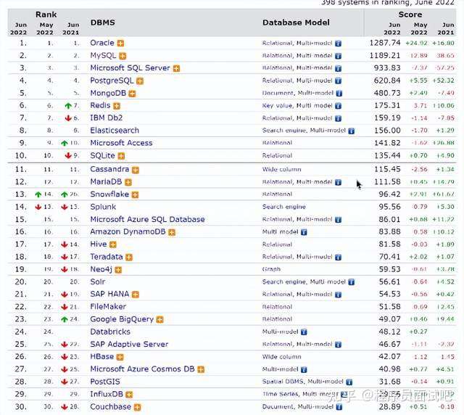
Task: Open the MySQL link
Action: pos(103,56)
